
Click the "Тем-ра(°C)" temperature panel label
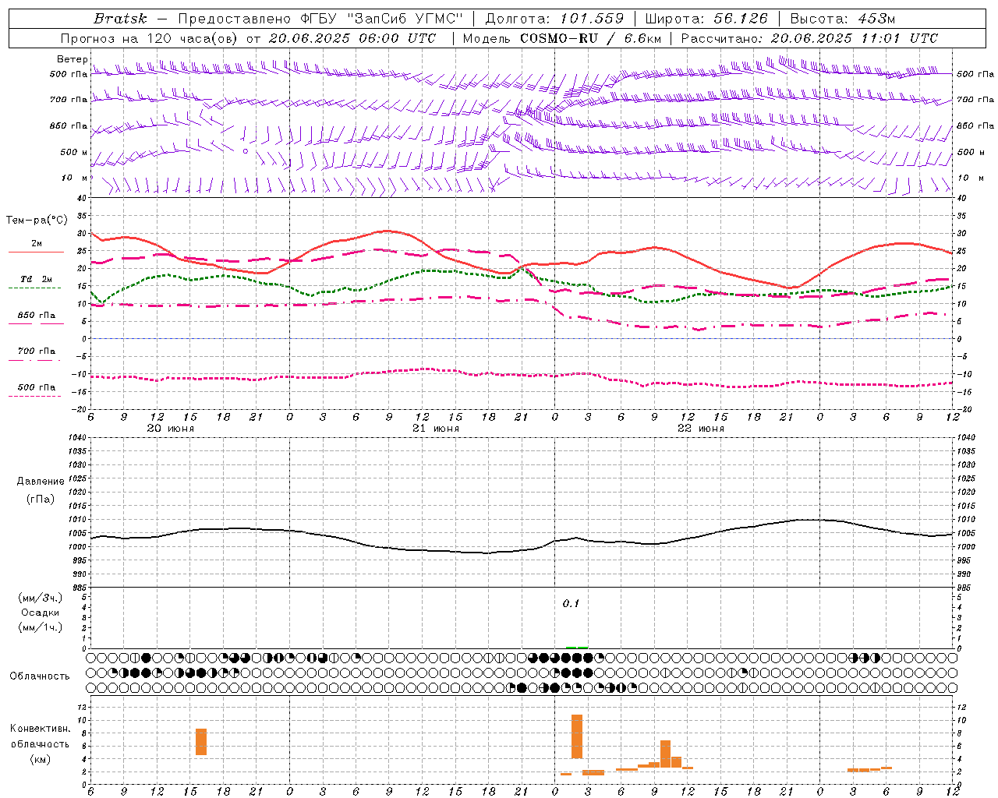click(x=37, y=221)
